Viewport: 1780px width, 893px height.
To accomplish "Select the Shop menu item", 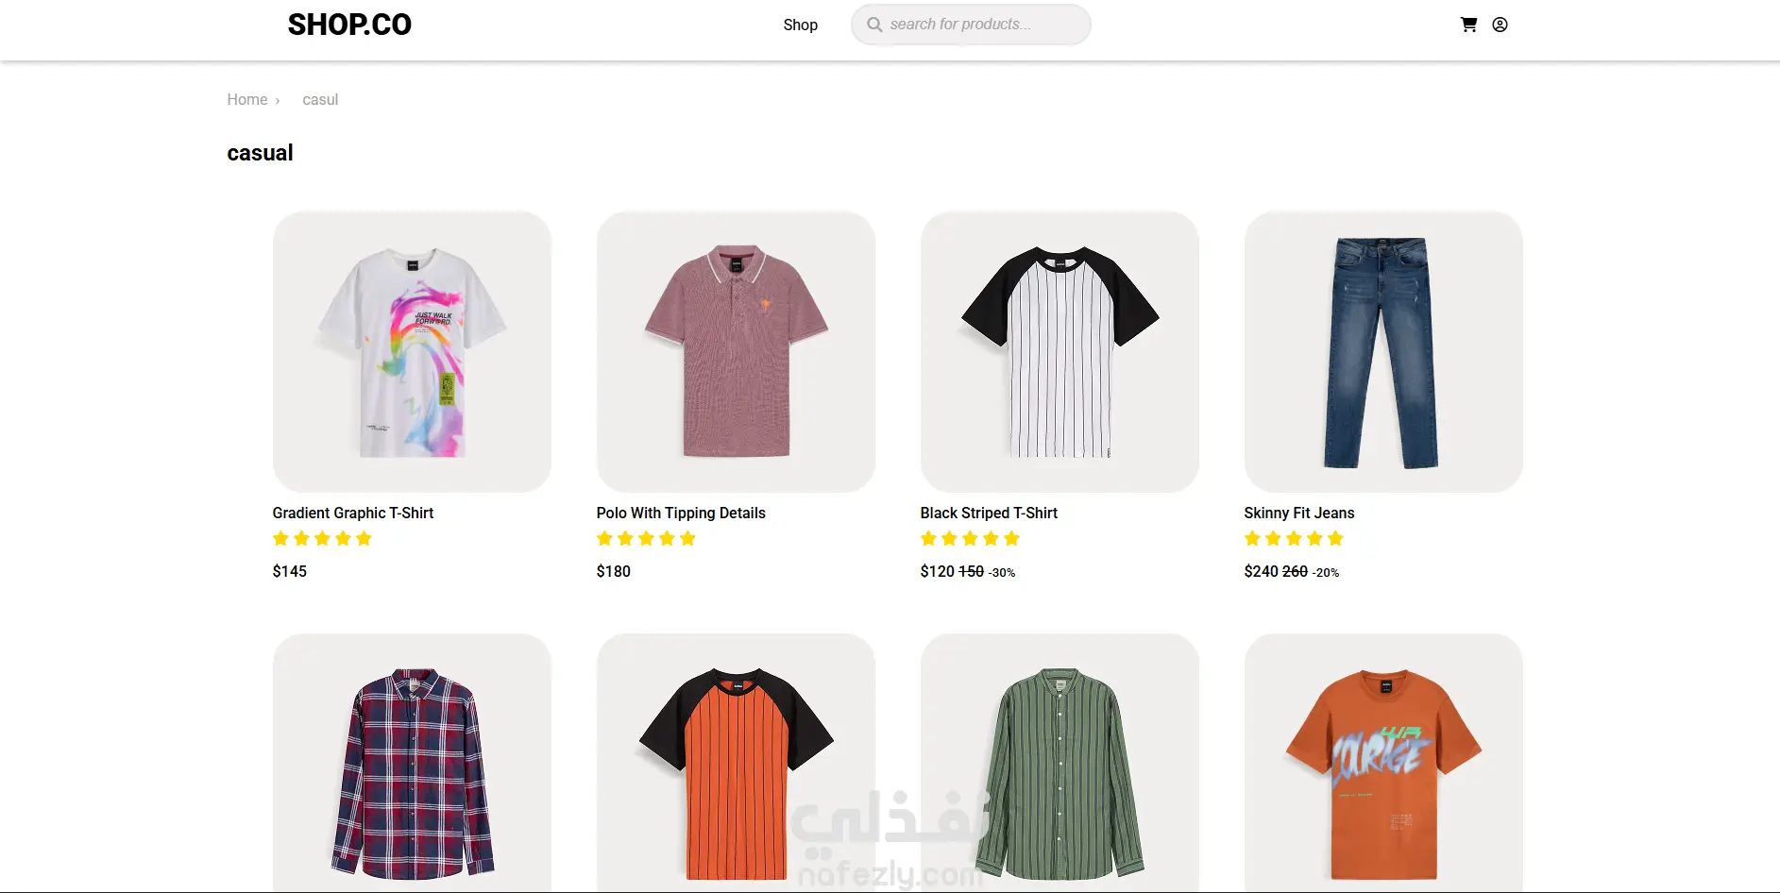I will pyautogui.click(x=800, y=25).
